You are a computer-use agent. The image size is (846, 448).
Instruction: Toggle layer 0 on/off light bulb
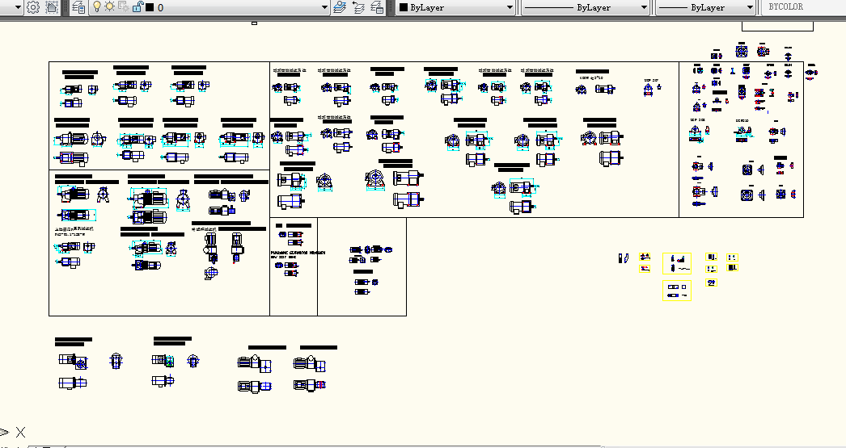tap(96, 7)
